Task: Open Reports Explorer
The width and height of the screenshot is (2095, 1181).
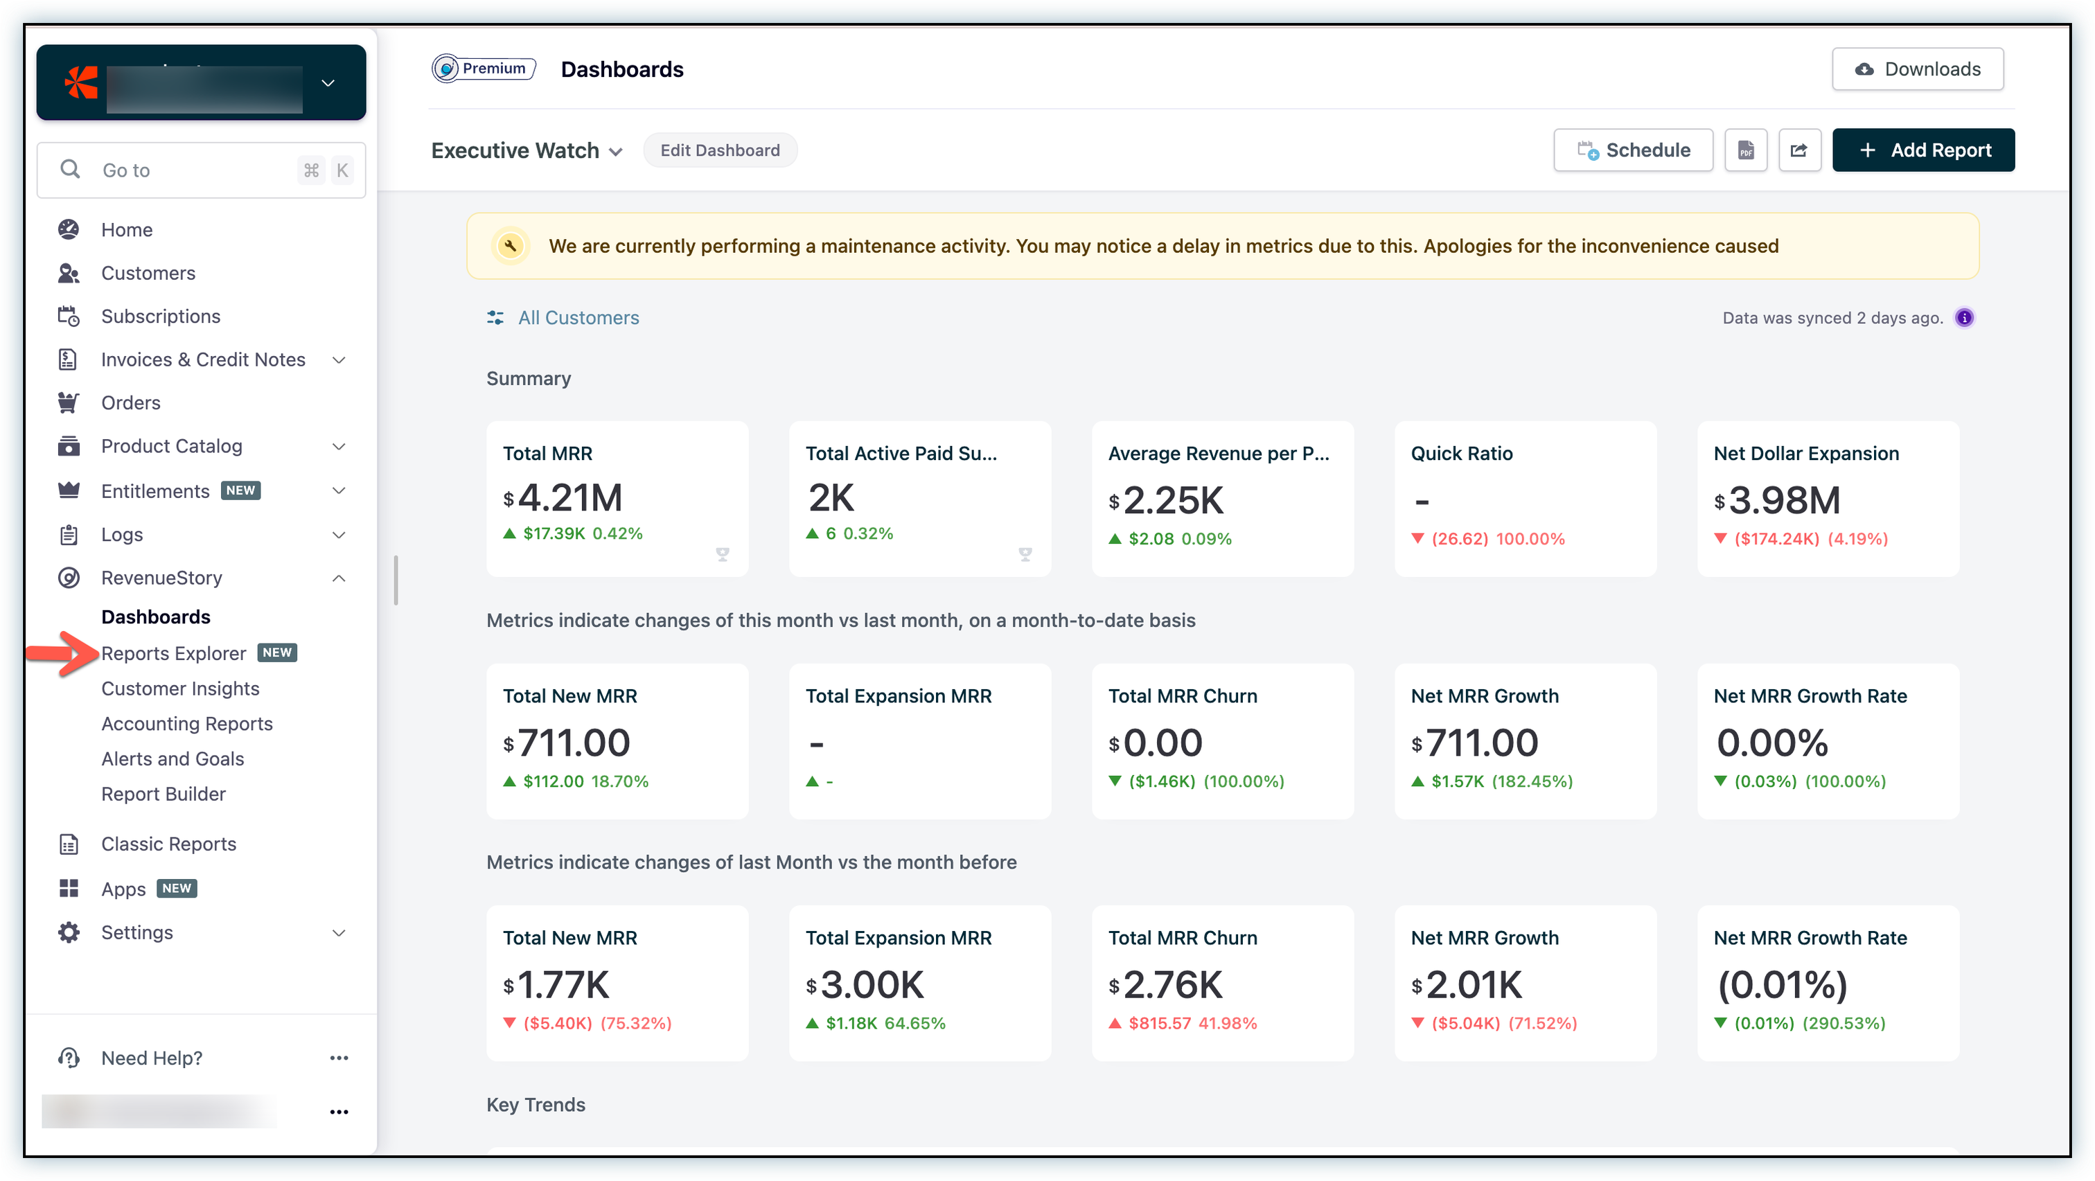Action: (173, 653)
